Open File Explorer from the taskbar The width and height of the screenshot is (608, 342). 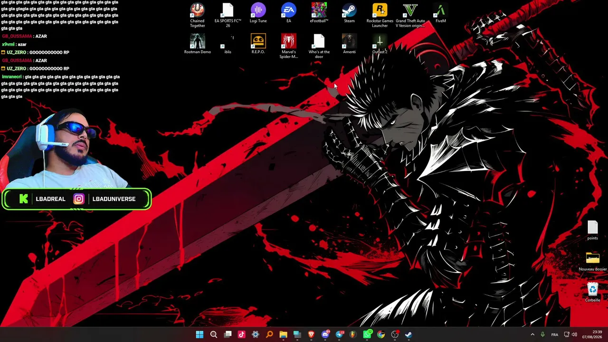pyautogui.click(x=283, y=334)
